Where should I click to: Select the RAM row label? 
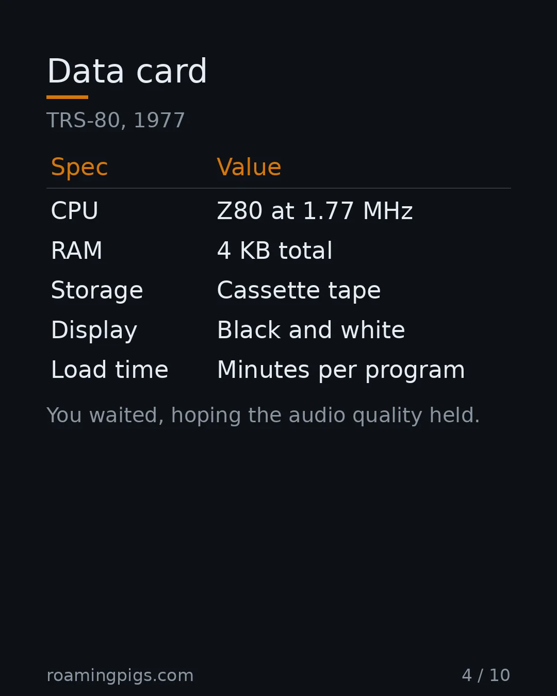tap(77, 251)
